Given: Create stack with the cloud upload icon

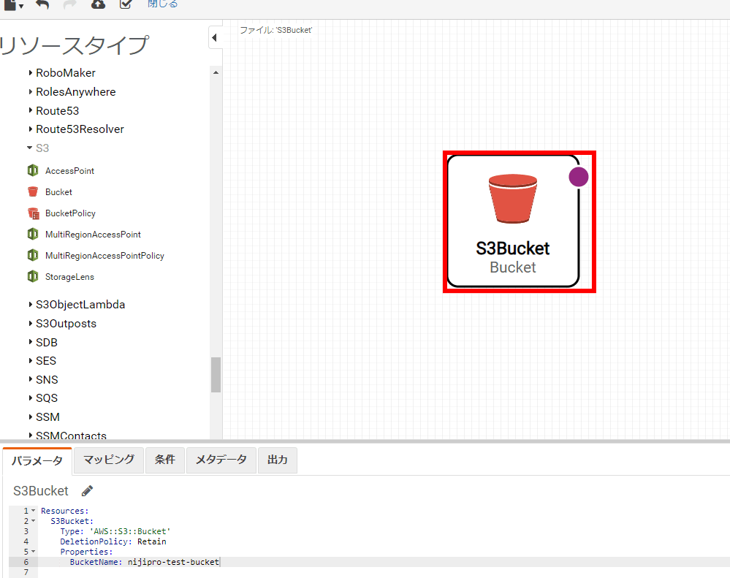Looking at the screenshot, I should point(98,4).
